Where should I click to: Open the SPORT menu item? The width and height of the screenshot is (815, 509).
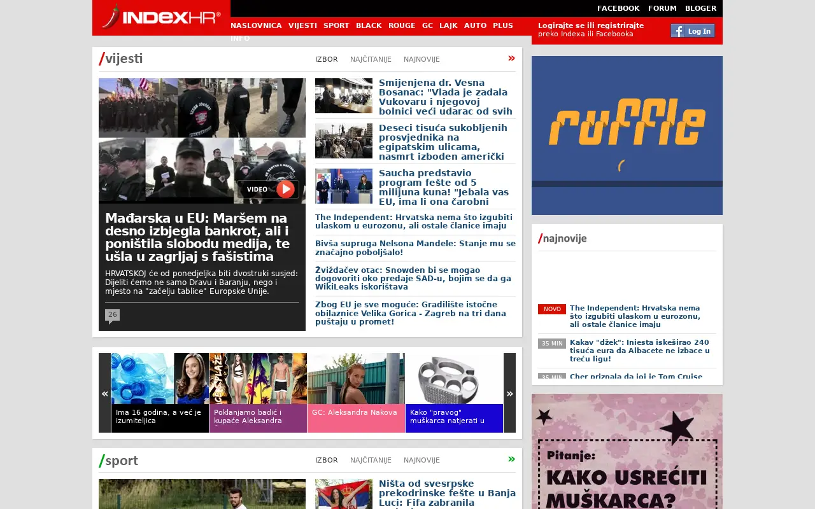point(336,25)
